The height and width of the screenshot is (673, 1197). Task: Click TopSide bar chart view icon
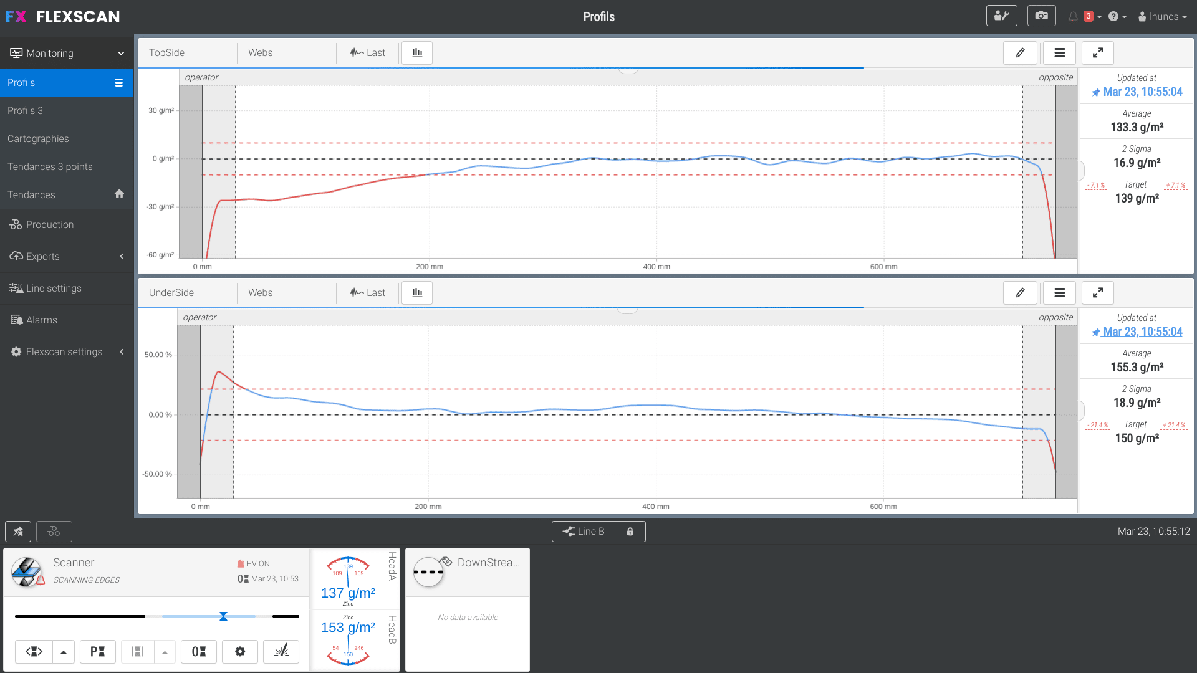[x=417, y=53]
